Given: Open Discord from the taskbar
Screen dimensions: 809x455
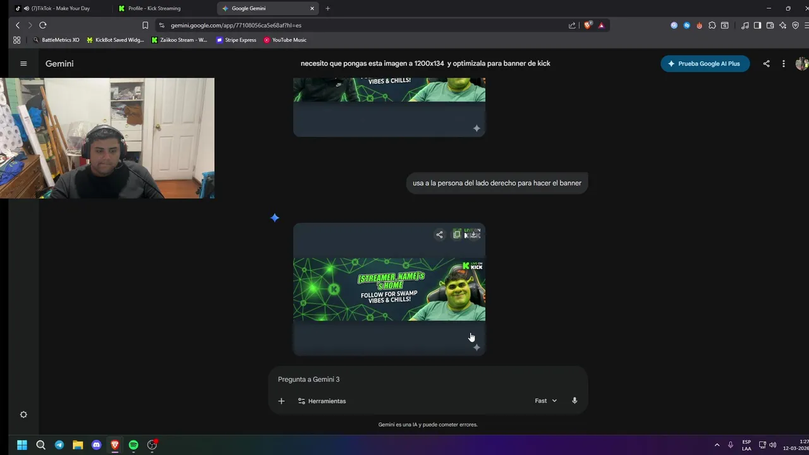Looking at the screenshot, I should pyautogui.click(x=96, y=445).
